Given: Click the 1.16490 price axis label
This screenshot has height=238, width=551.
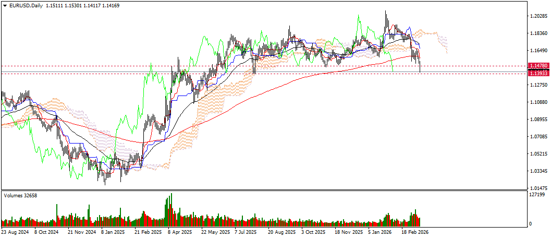Looking at the screenshot, I should click(540, 51).
